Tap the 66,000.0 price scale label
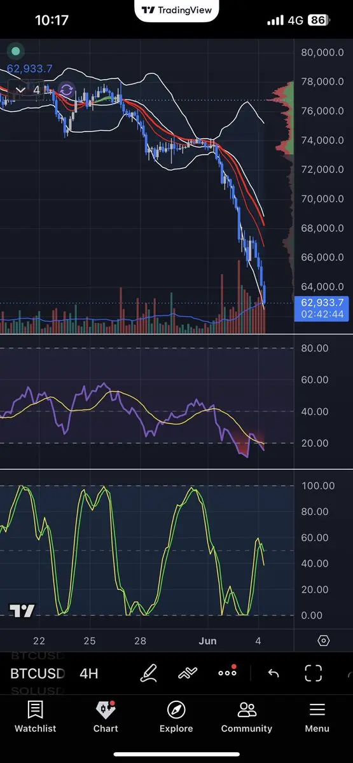Image resolution: width=353 pixels, height=763 pixels. [x=322, y=258]
